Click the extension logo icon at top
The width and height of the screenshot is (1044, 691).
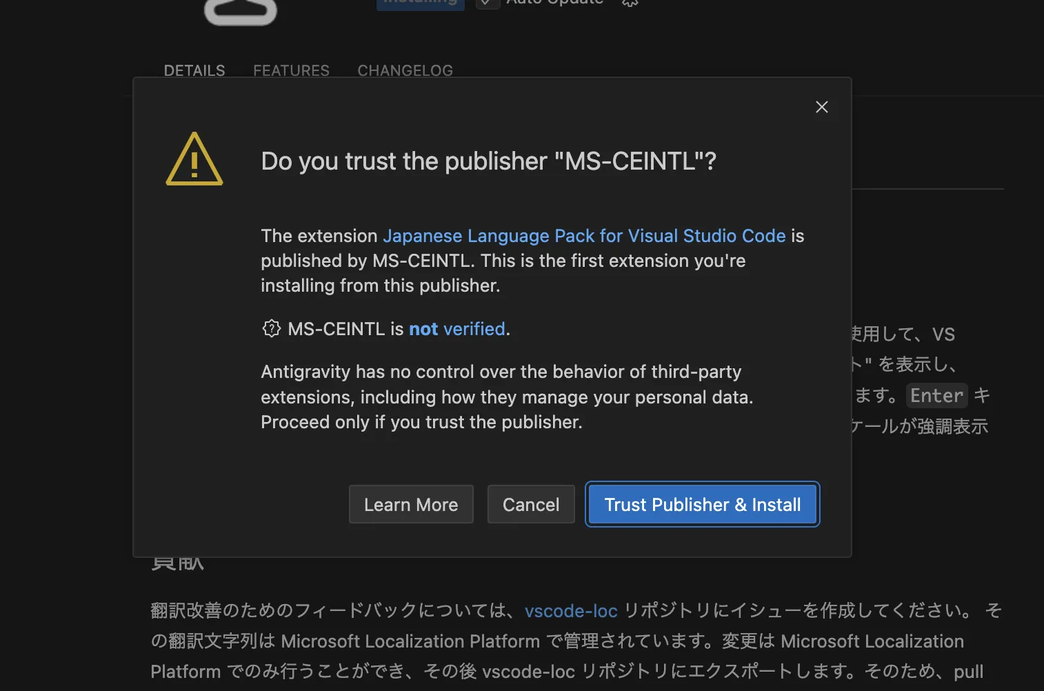241,11
